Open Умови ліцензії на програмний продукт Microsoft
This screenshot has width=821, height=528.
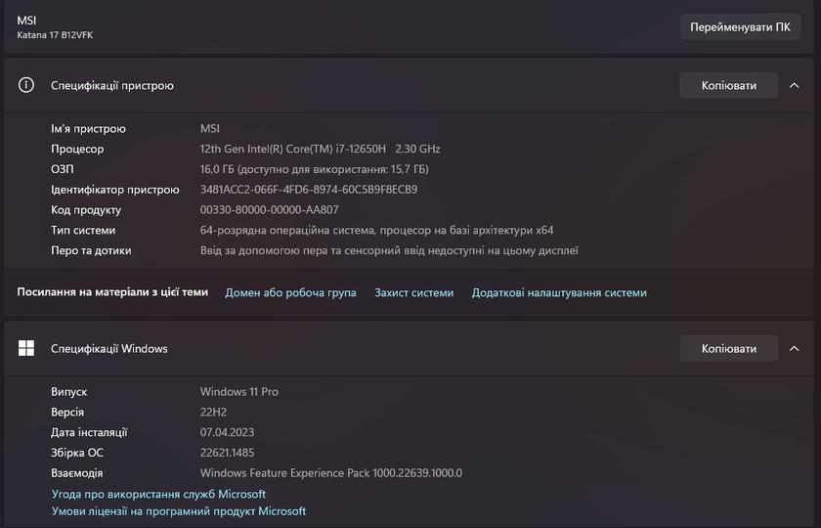tap(179, 511)
